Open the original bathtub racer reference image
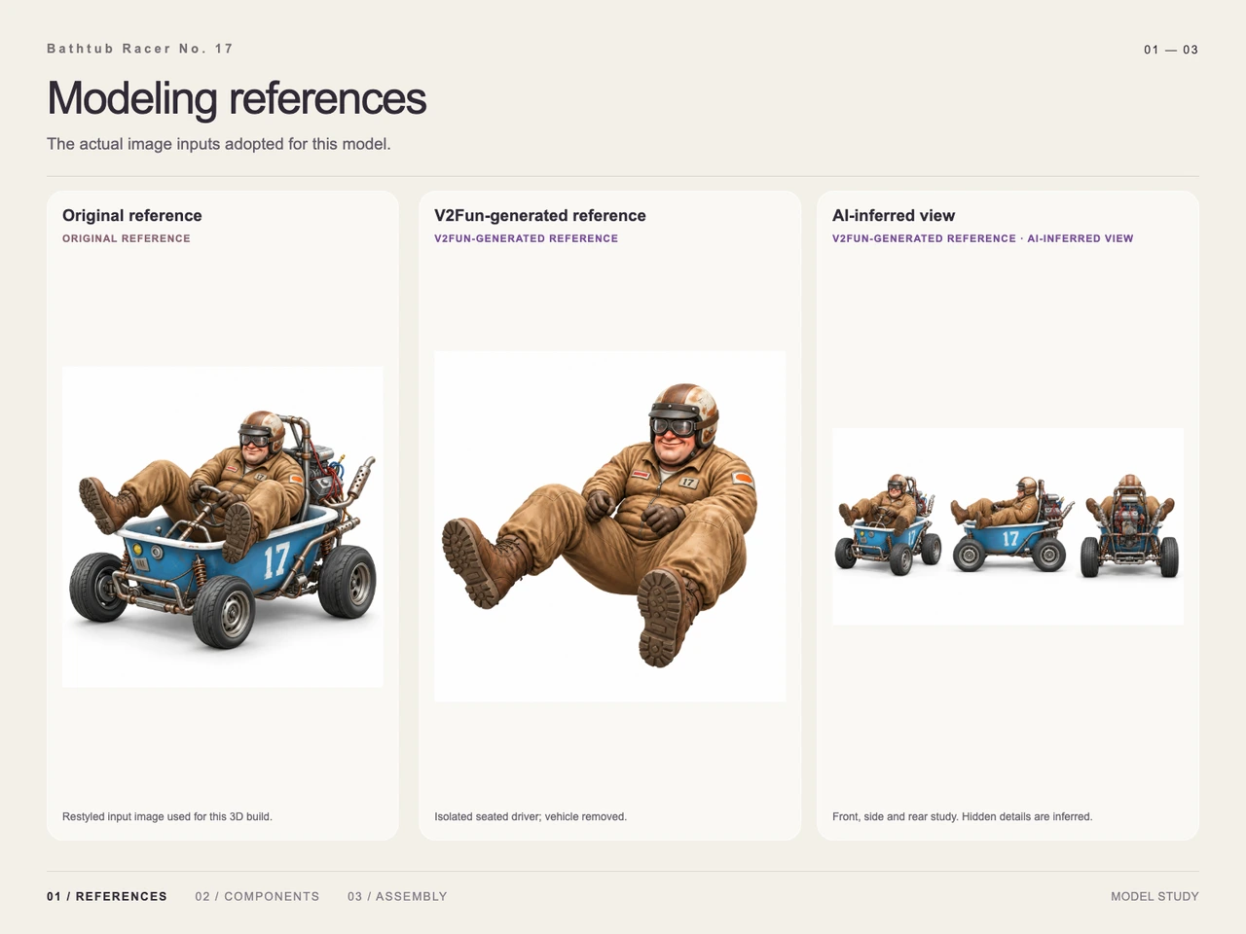This screenshot has height=934, width=1246. pos(222,527)
